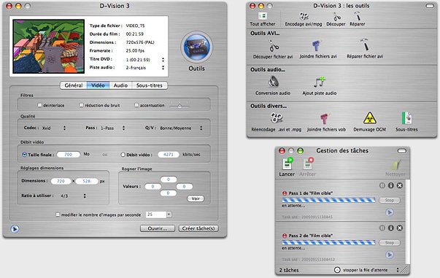
Task: Select Découper fichier avi scissors icon
Action: [274, 46]
